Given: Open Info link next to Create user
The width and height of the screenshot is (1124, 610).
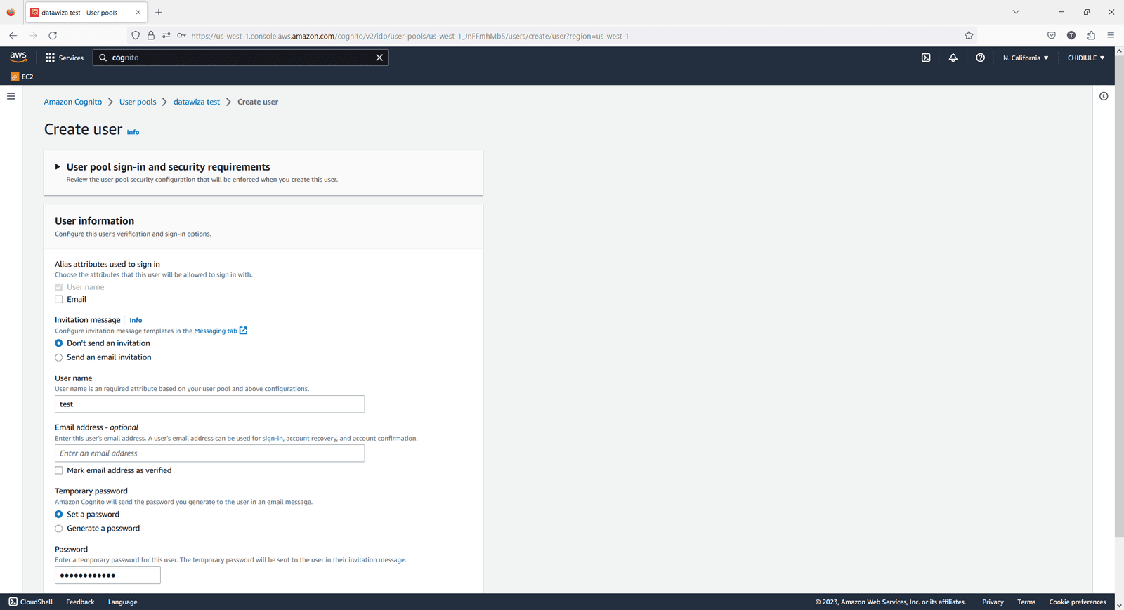Looking at the screenshot, I should pos(133,132).
